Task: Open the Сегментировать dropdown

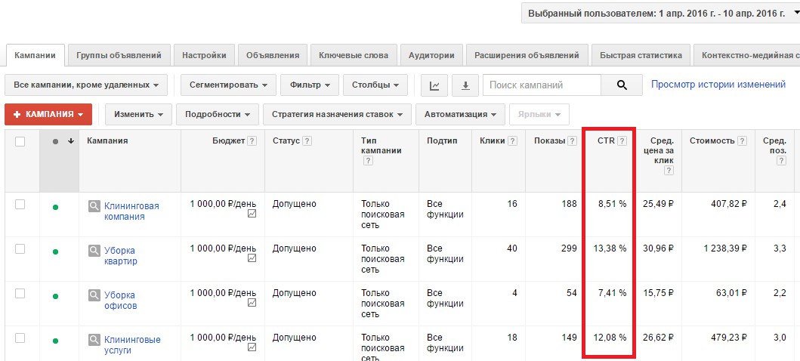Action: [x=229, y=85]
